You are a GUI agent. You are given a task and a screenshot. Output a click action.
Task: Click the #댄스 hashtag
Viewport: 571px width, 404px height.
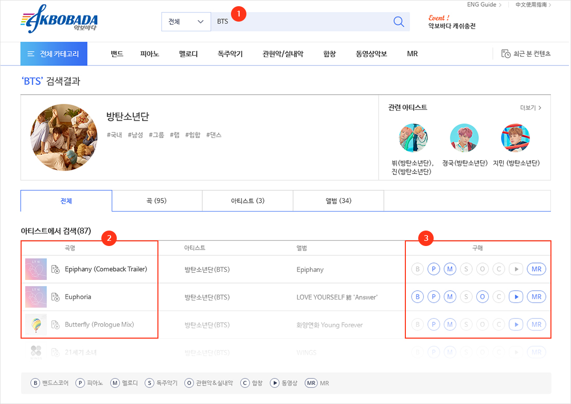pyautogui.click(x=214, y=135)
